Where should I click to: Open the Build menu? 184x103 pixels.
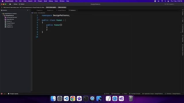pyautogui.click(x=45, y=1)
